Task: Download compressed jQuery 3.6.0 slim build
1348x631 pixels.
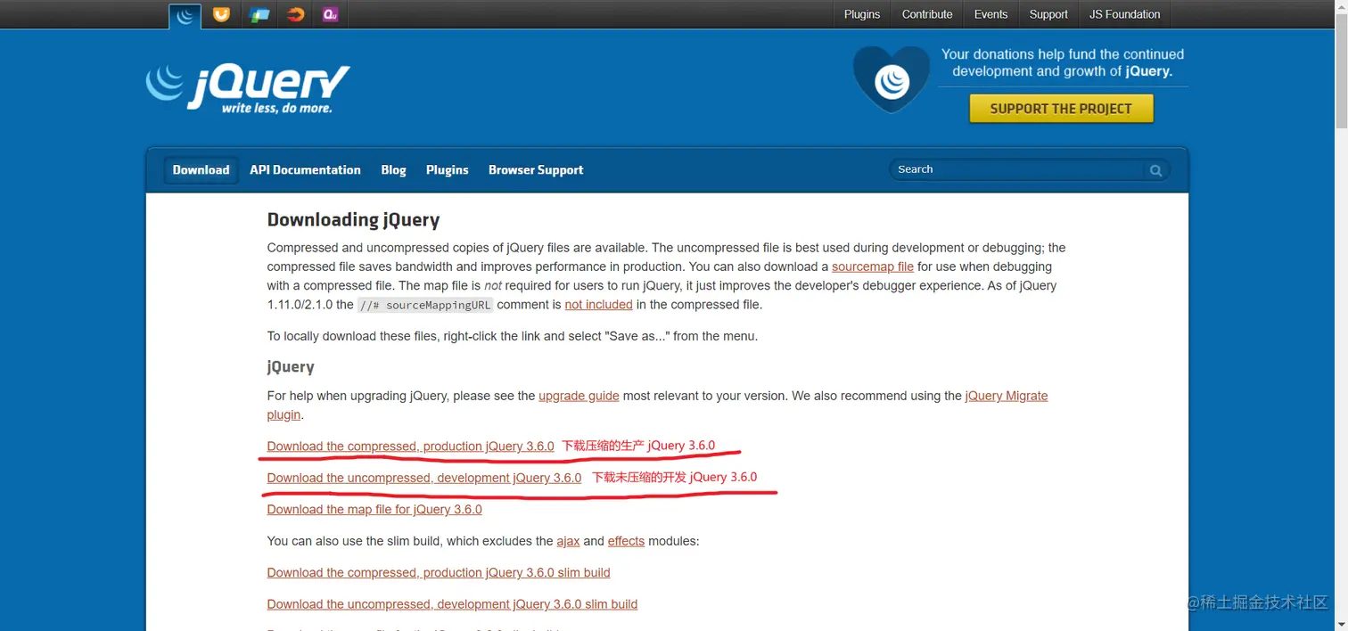Action: [x=439, y=573]
